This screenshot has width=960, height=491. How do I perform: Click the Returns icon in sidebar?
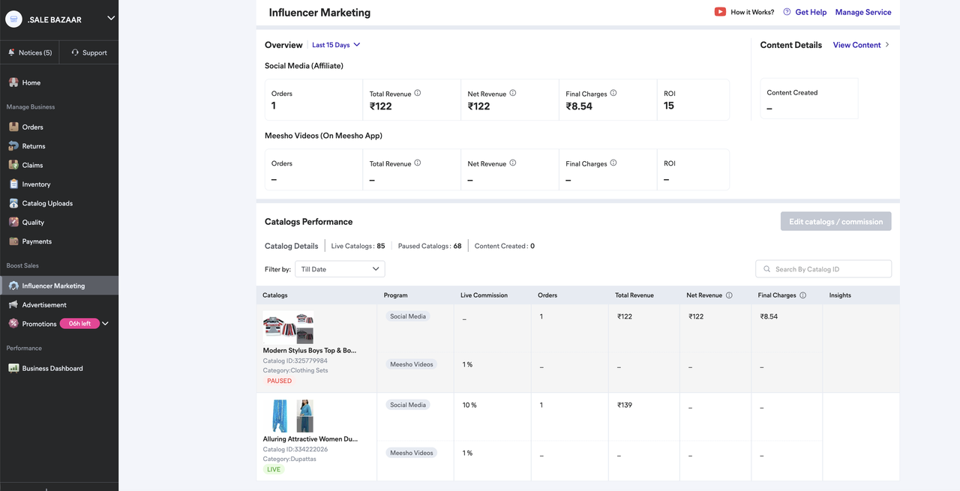coord(13,146)
